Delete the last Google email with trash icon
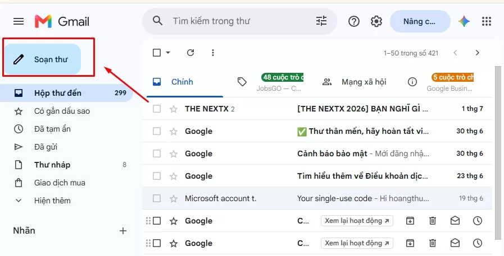 (433, 243)
